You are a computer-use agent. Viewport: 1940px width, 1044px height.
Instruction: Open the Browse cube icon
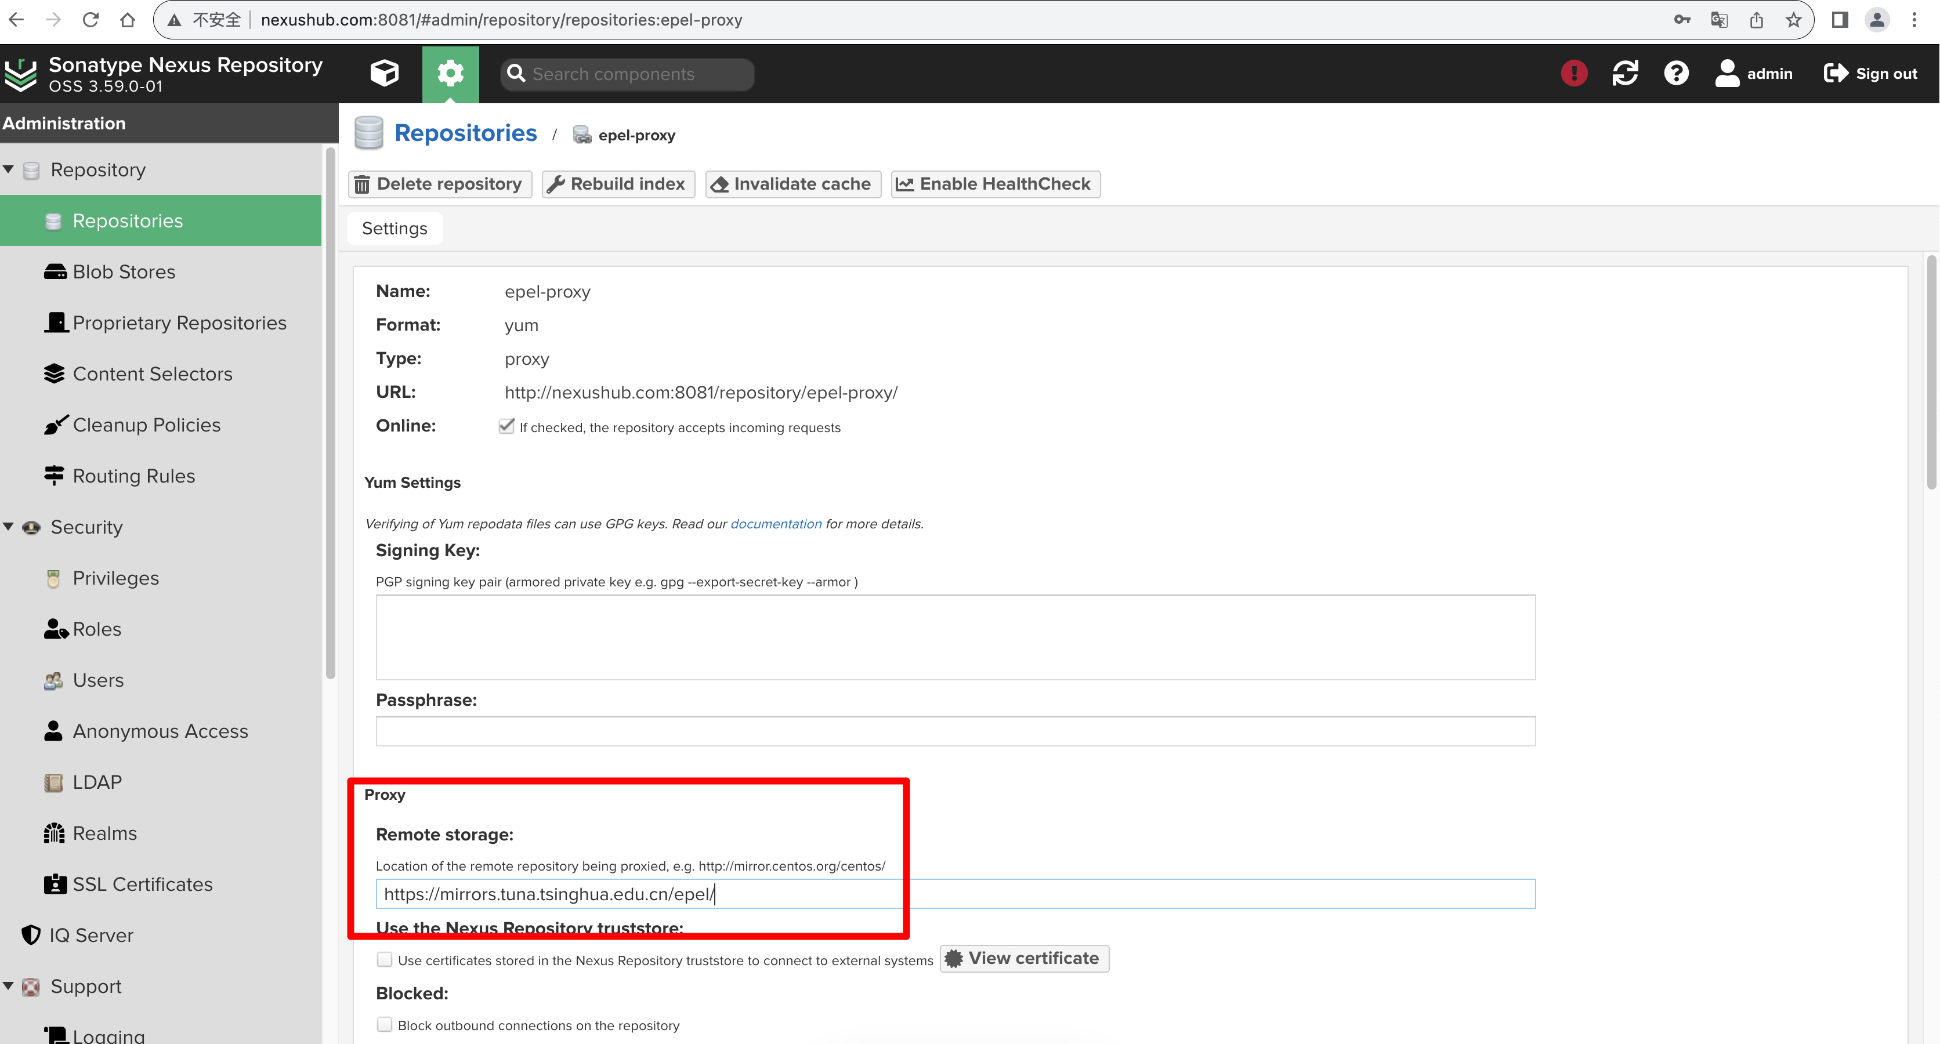click(384, 73)
